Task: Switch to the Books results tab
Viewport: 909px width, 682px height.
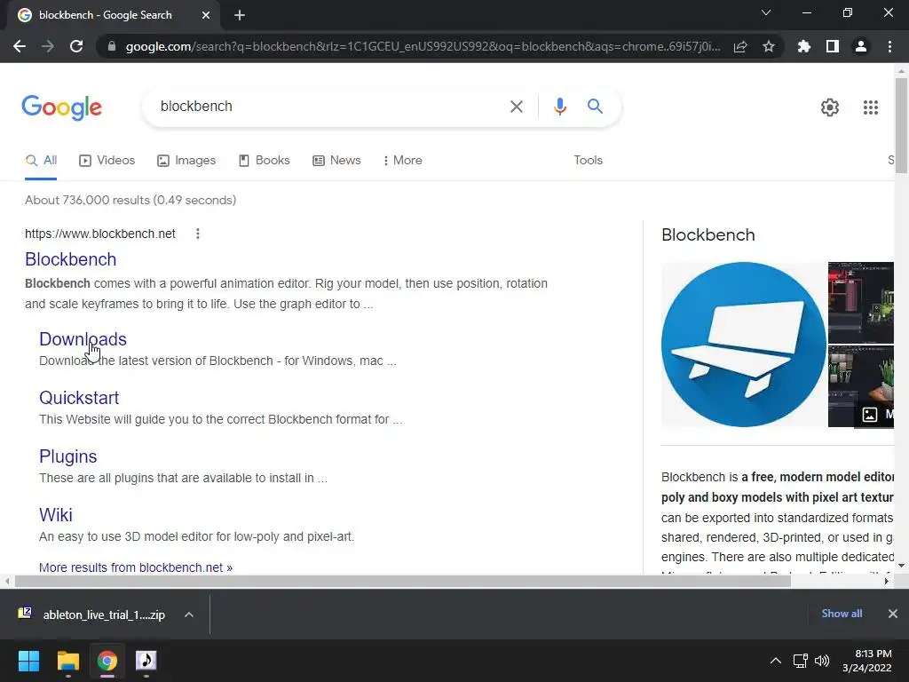Action: 265,161
